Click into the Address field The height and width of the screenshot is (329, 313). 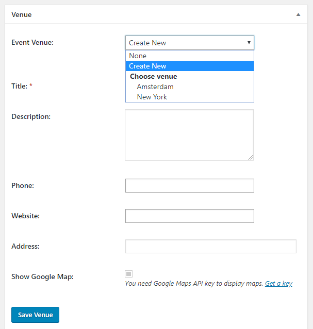pyautogui.click(x=211, y=246)
